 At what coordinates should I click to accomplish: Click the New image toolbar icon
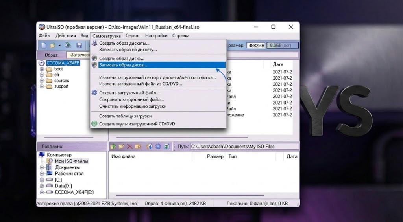point(44,45)
